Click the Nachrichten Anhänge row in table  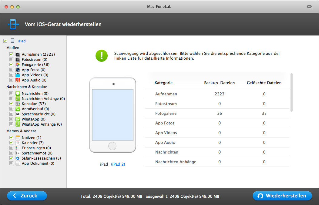click(217, 162)
